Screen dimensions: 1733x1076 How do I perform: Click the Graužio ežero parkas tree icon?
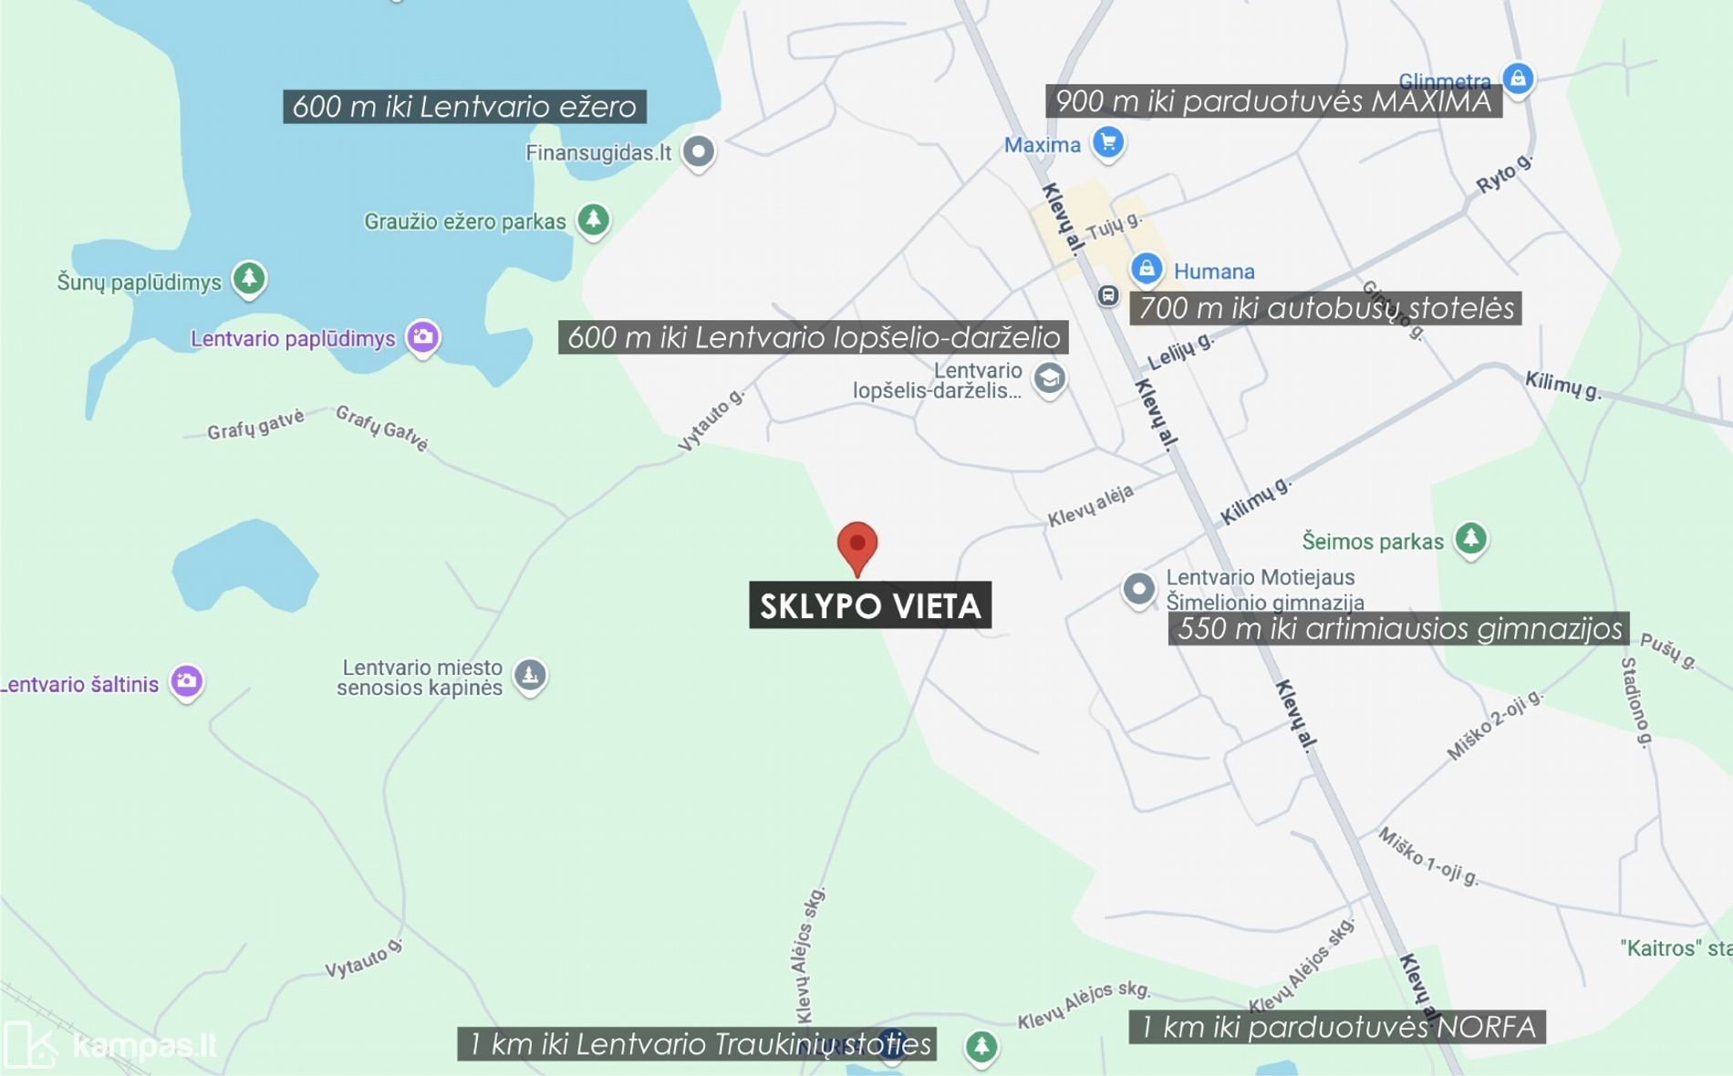tap(594, 220)
